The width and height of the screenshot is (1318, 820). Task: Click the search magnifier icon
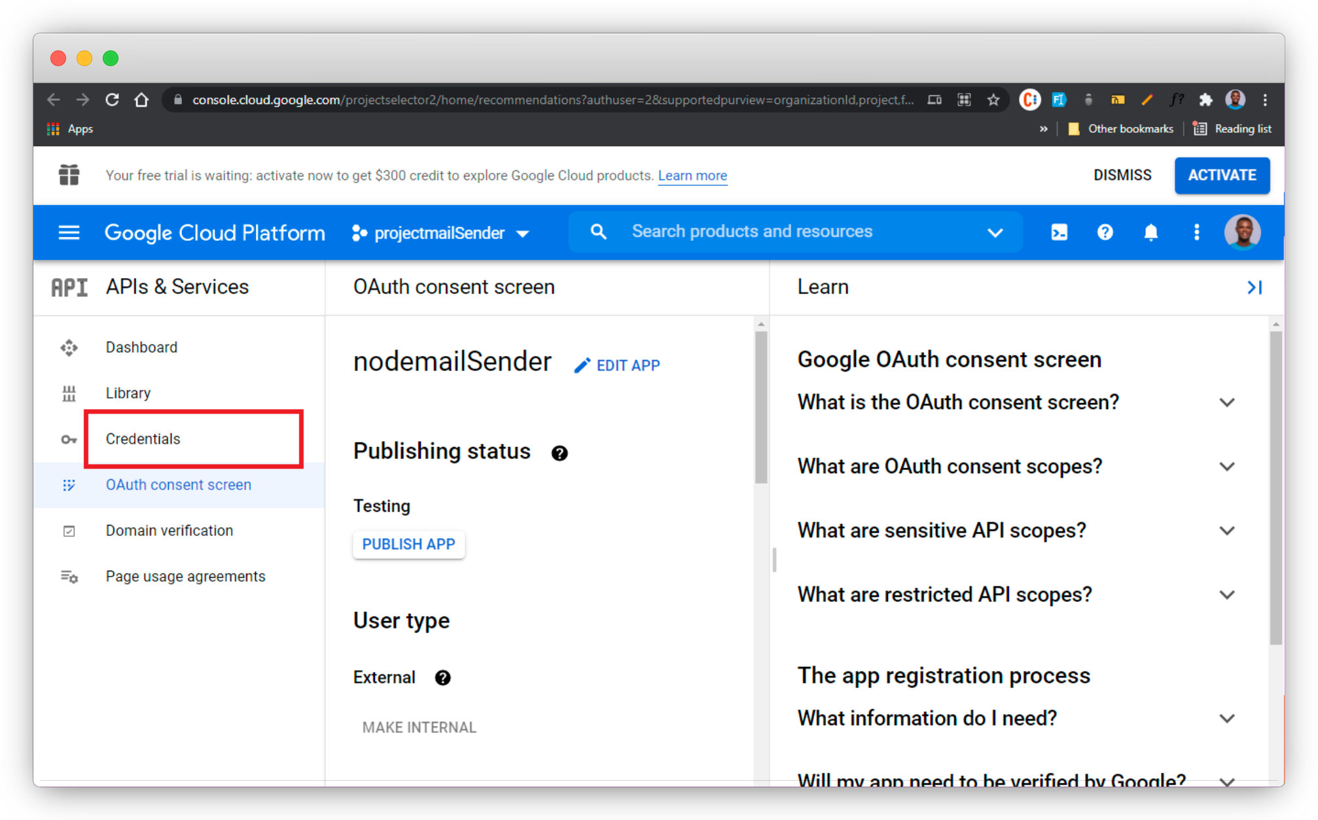[x=598, y=232]
